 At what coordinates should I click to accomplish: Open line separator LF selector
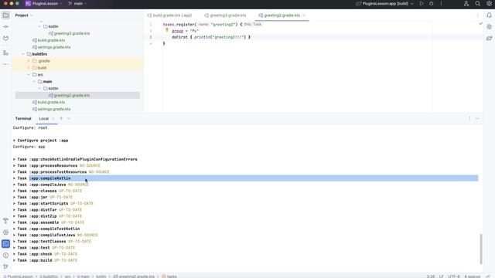pos(442,276)
